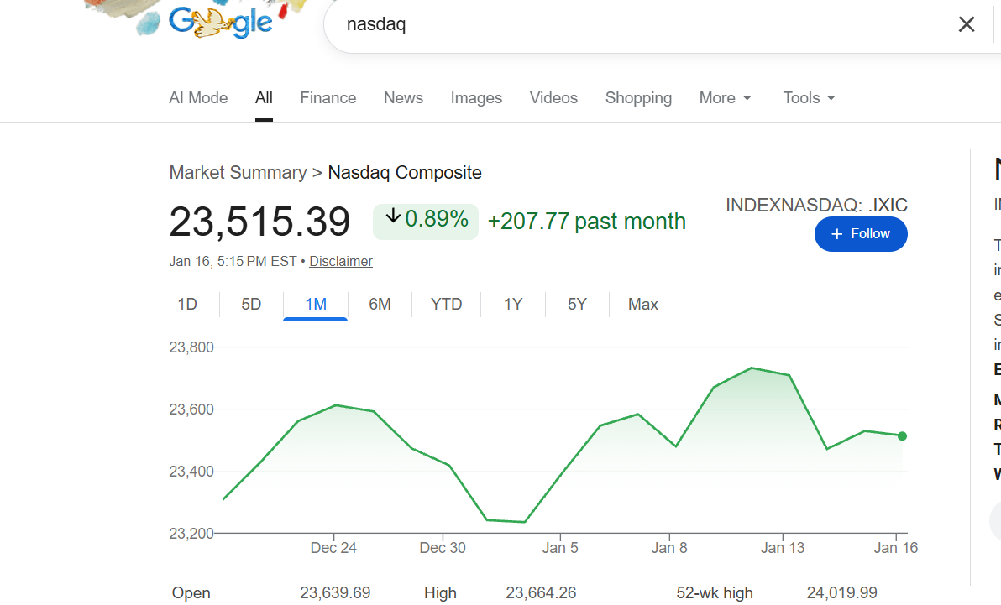Show Videos results
This screenshot has width=1001, height=605.
(x=553, y=98)
